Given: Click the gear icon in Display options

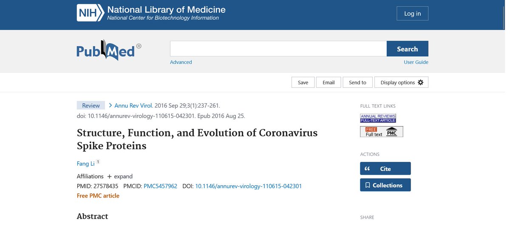Looking at the screenshot, I should coord(421,82).
